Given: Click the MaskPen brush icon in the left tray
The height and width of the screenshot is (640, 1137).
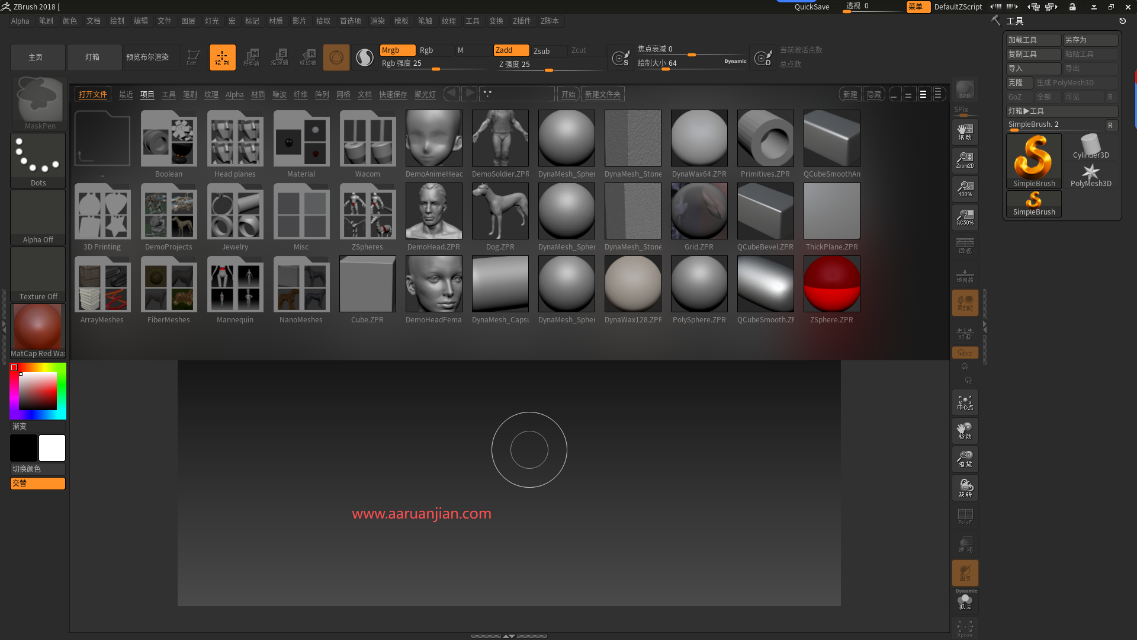Looking at the screenshot, I should (38, 101).
